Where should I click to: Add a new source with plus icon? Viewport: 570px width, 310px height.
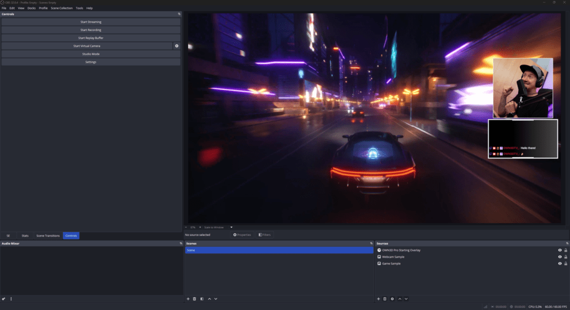[379, 299]
